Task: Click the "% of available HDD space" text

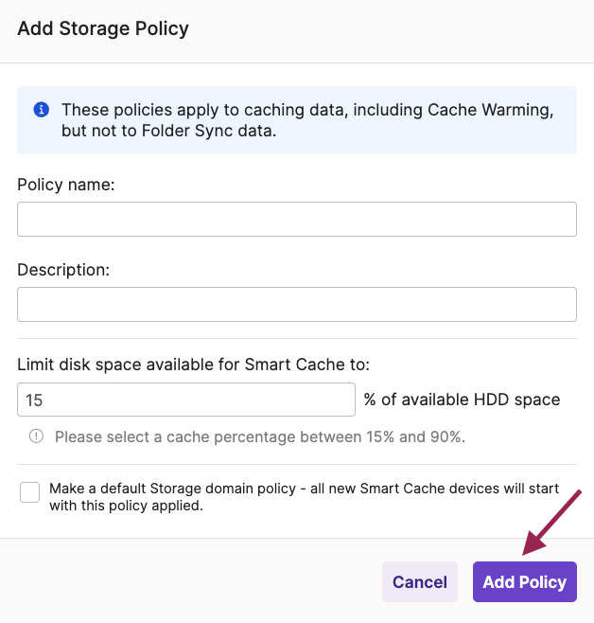Action: 463,400
